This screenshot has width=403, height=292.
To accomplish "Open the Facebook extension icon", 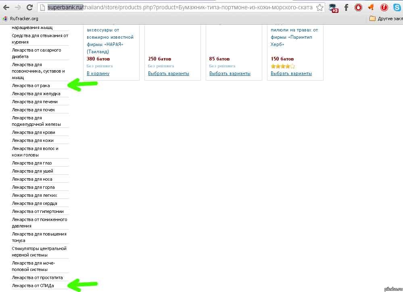I will [x=346, y=7].
